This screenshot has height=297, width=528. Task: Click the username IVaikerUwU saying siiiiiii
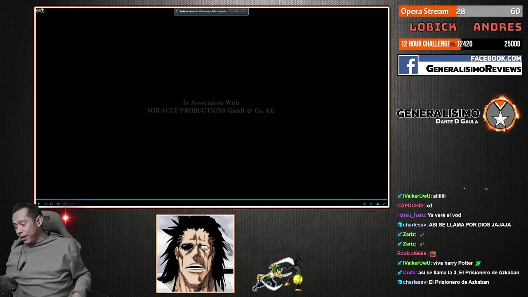pyautogui.click(x=417, y=196)
